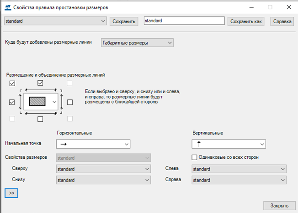
Task: Enable the bottom center dimension checkbox
Action: coord(40,119)
